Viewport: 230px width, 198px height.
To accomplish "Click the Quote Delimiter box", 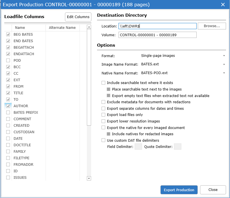I will click(x=178, y=147).
